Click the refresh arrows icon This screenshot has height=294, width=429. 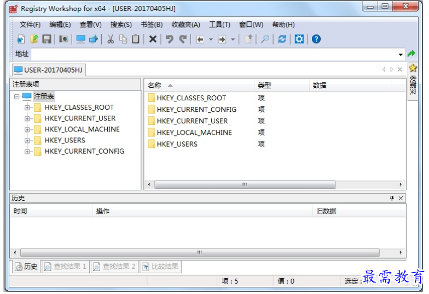point(282,39)
